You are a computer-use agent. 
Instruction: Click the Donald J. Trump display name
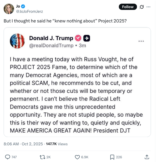51,38
